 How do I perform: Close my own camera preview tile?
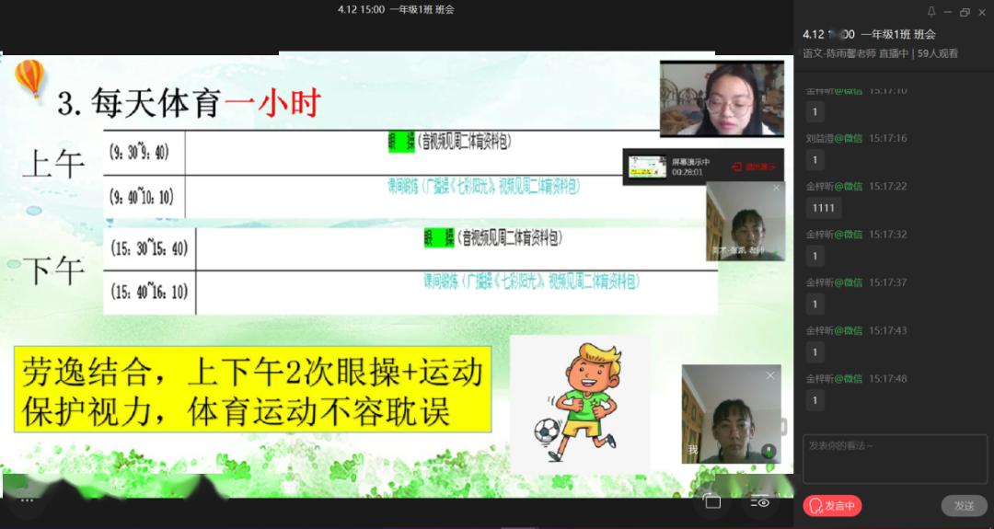click(770, 375)
